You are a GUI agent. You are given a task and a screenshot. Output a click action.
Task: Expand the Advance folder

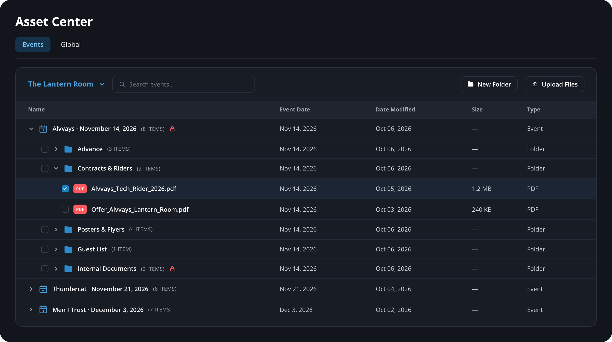pyautogui.click(x=56, y=149)
